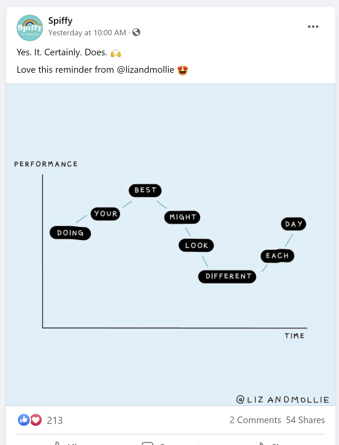Click the heart-eyes emoji in the caption
Image resolution: width=339 pixels, height=445 pixels.
pyautogui.click(x=182, y=70)
